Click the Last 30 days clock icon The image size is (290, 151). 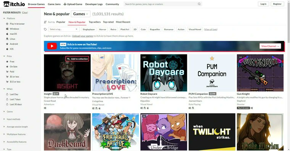coord(7,104)
